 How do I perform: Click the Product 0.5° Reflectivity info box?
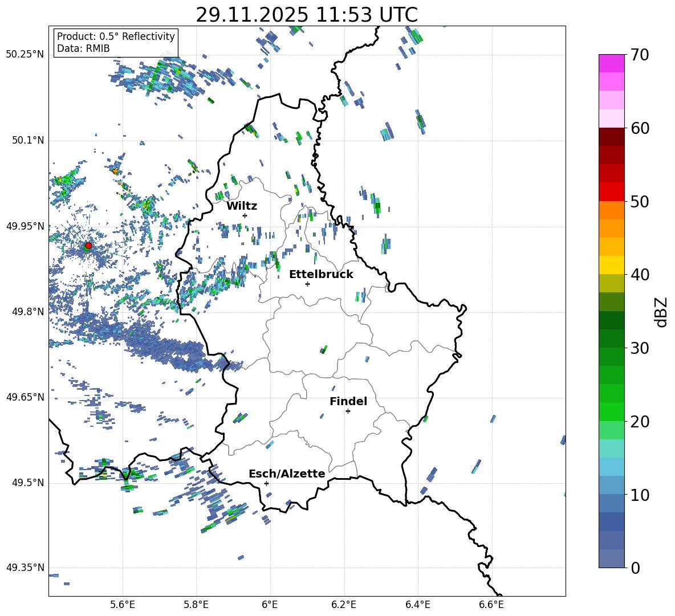point(116,43)
